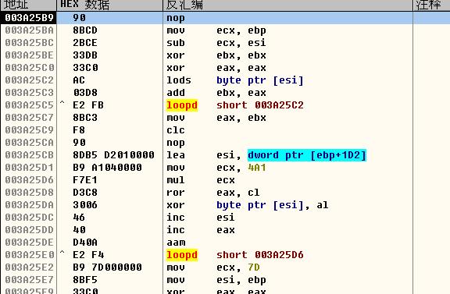Click the xor ebx, ebx instruction

tap(216, 55)
